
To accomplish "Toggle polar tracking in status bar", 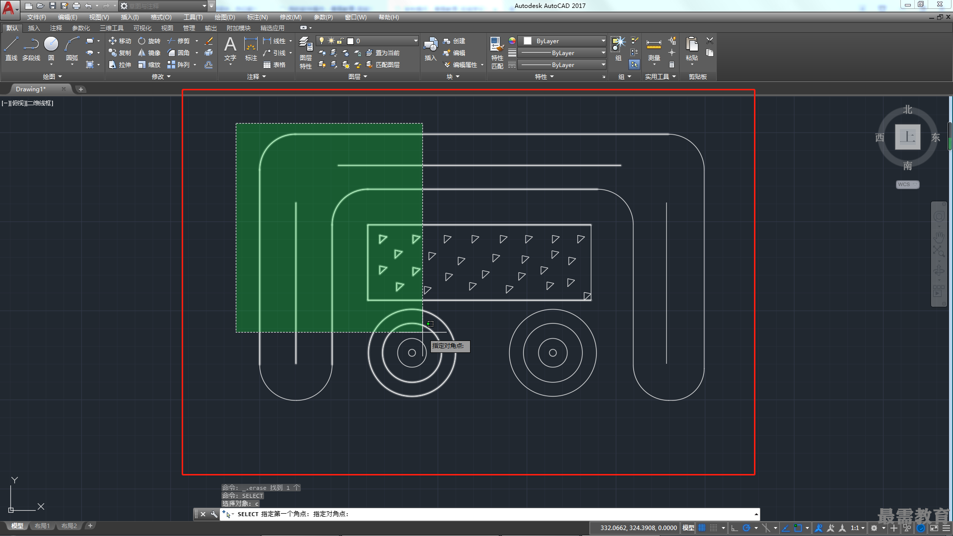I will tap(746, 528).
